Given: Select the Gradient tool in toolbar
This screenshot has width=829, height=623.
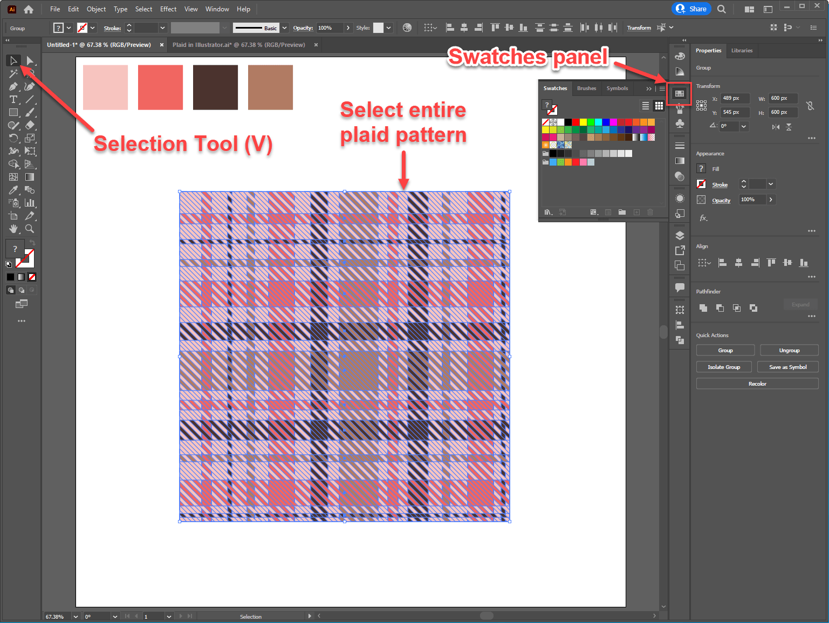Looking at the screenshot, I should click(x=30, y=177).
